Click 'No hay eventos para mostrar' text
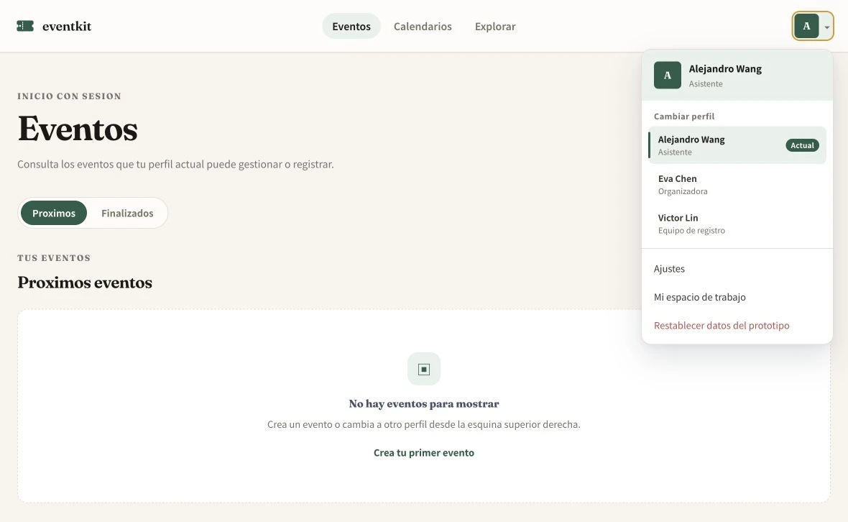Image resolution: width=848 pixels, height=522 pixels. click(423, 403)
